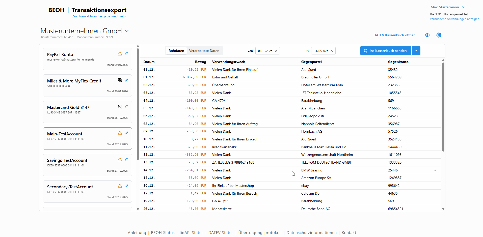Switch to the Verarbeitete Daten tab
Screen dimensions: 483x237
[x=204, y=51]
